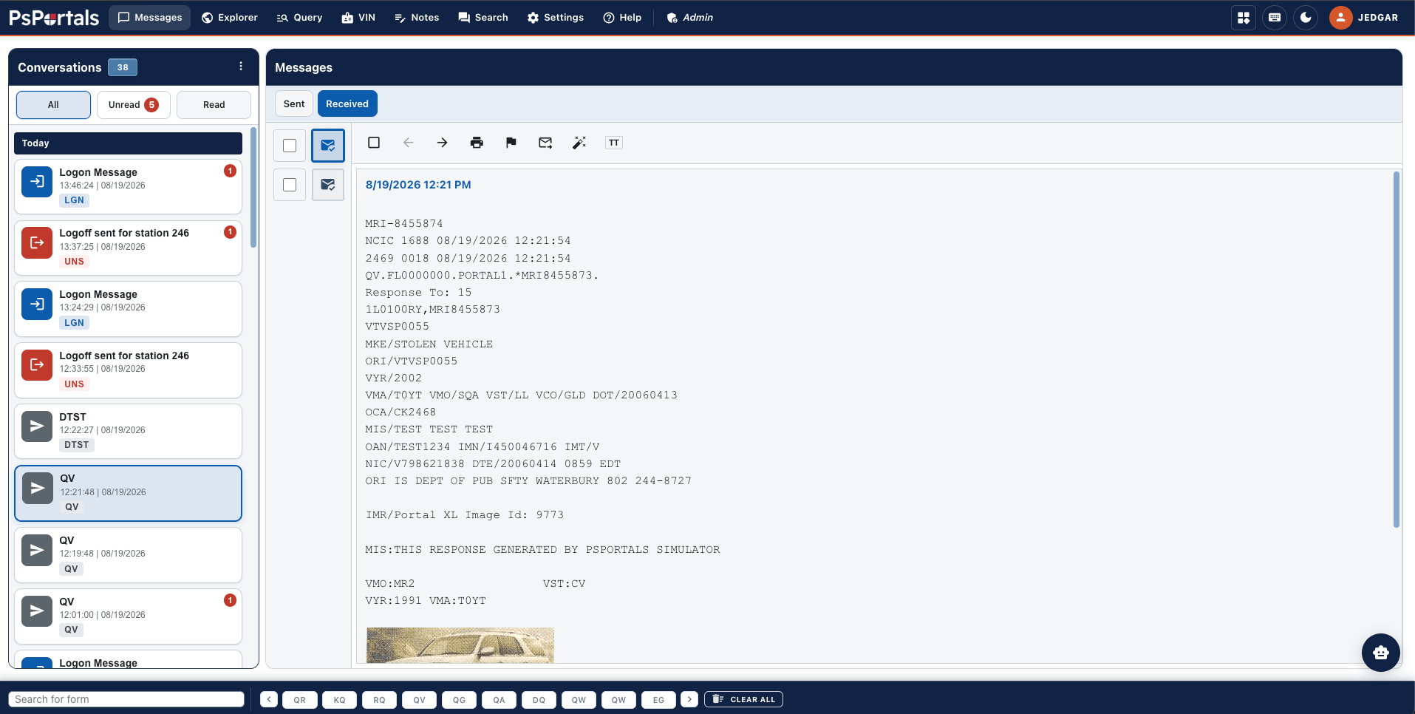Open the chatbot assistant button
Image resolution: width=1415 pixels, height=714 pixels.
pos(1380,653)
